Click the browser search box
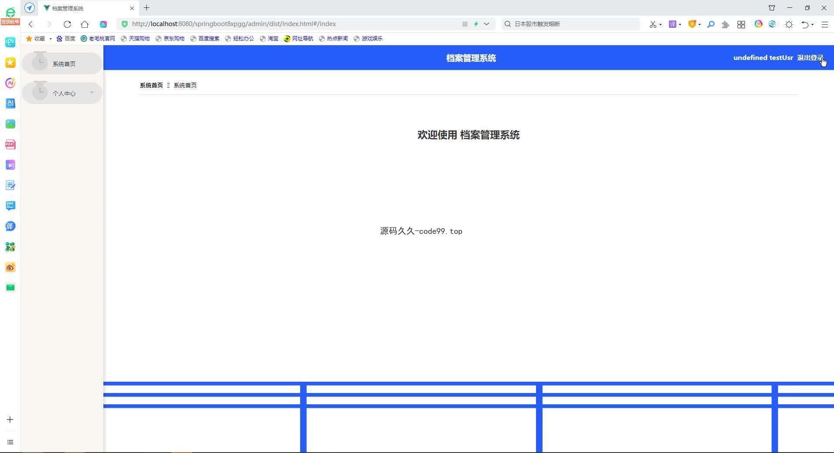This screenshot has width=834, height=453. click(571, 24)
